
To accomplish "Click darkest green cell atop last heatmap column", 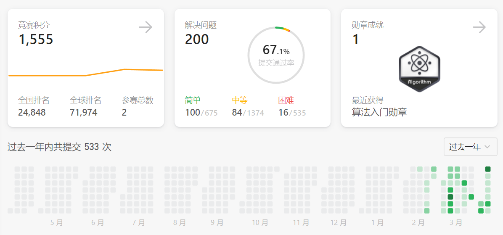I will pyautogui.click(x=488, y=169).
